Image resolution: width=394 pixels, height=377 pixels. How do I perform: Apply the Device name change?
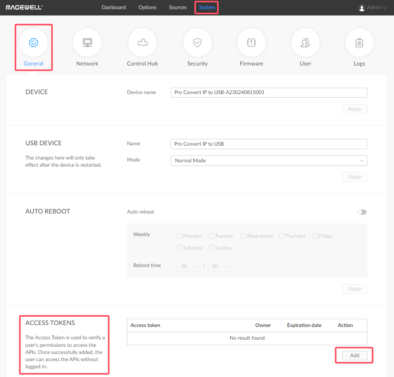click(x=354, y=109)
